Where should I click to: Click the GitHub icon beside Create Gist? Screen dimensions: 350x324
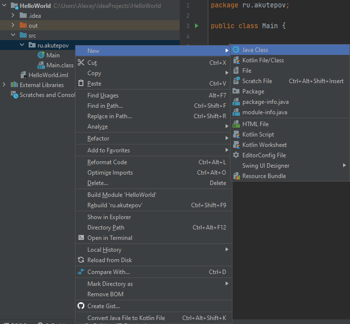(x=81, y=306)
